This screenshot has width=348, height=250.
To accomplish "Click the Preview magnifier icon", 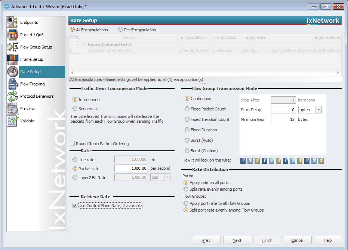I will coord(13,109).
